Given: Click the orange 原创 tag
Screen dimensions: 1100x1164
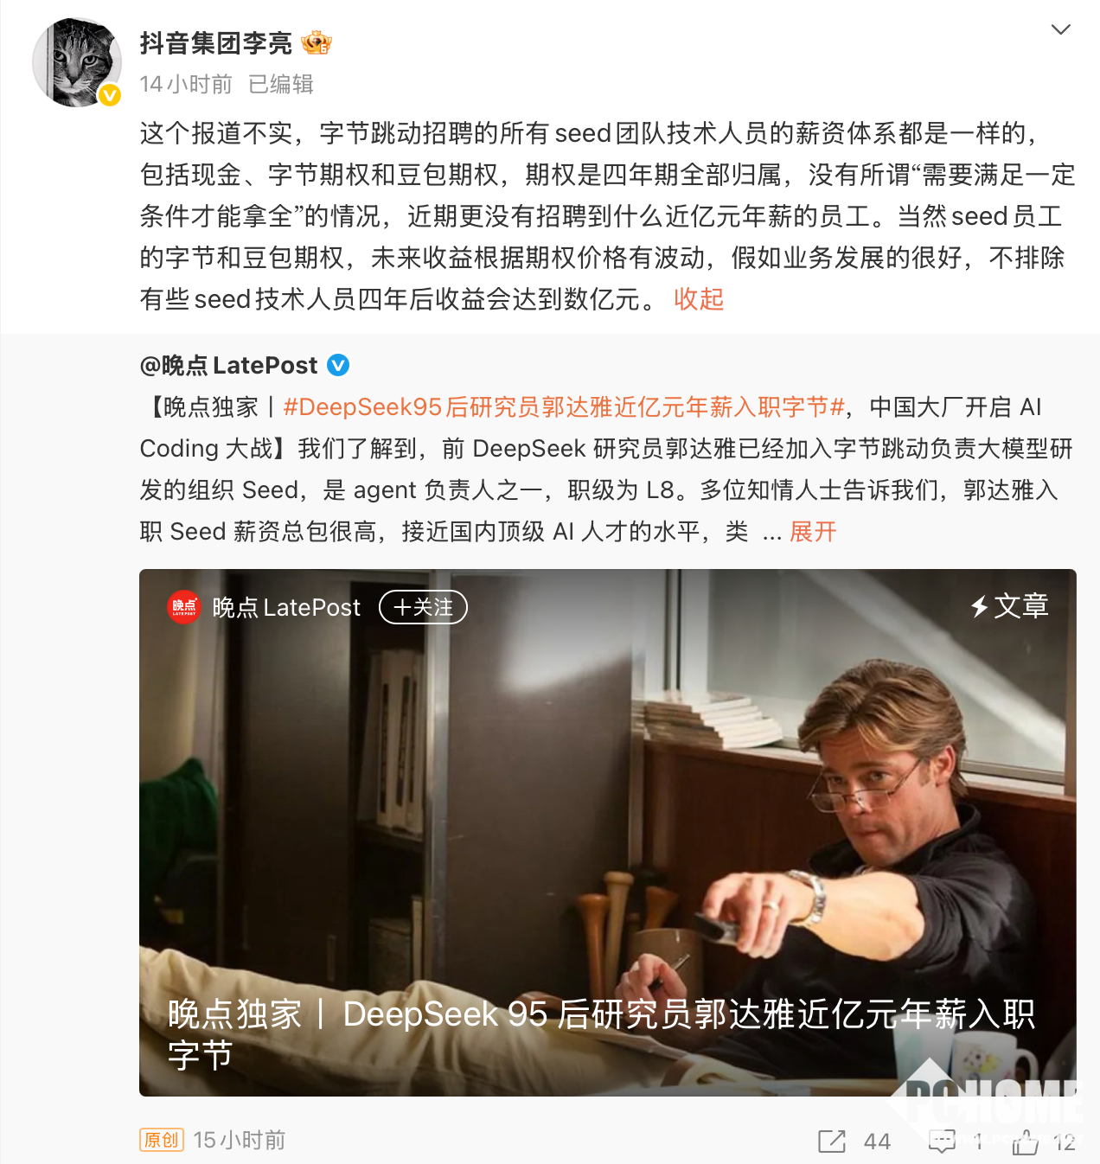Looking at the screenshot, I should (x=162, y=1140).
